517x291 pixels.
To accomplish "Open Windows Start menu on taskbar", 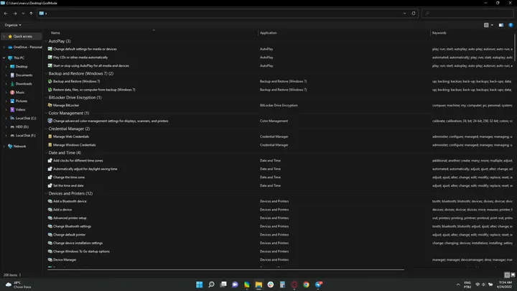I will pos(199,284).
